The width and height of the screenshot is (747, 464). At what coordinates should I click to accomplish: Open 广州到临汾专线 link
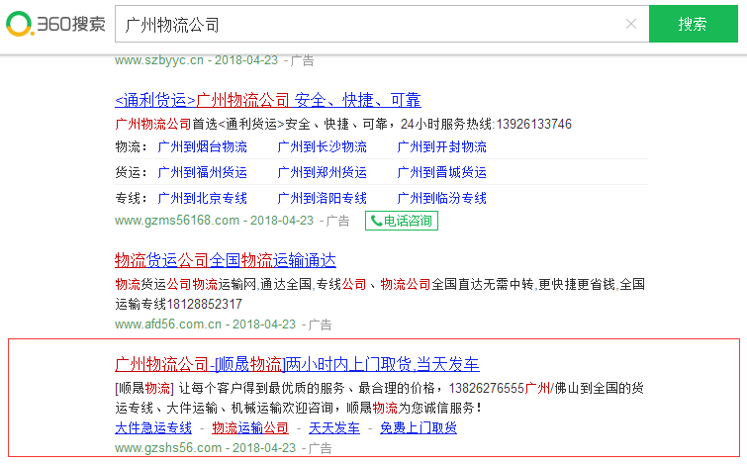[x=441, y=198]
